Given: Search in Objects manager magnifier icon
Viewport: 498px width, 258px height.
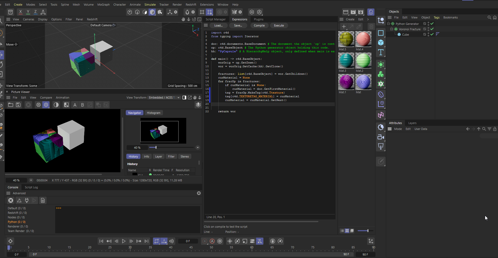Looking at the screenshot, I should (x=489, y=17).
